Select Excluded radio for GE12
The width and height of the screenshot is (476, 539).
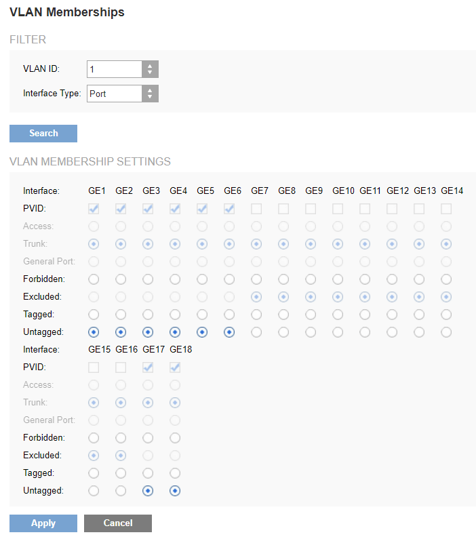[392, 297]
